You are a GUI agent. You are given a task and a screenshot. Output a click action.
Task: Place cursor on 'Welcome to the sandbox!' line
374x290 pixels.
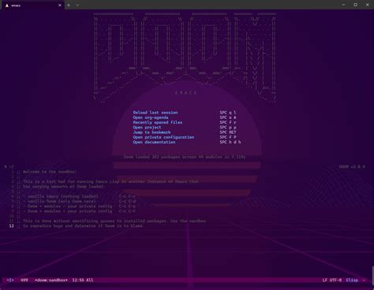point(50,172)
